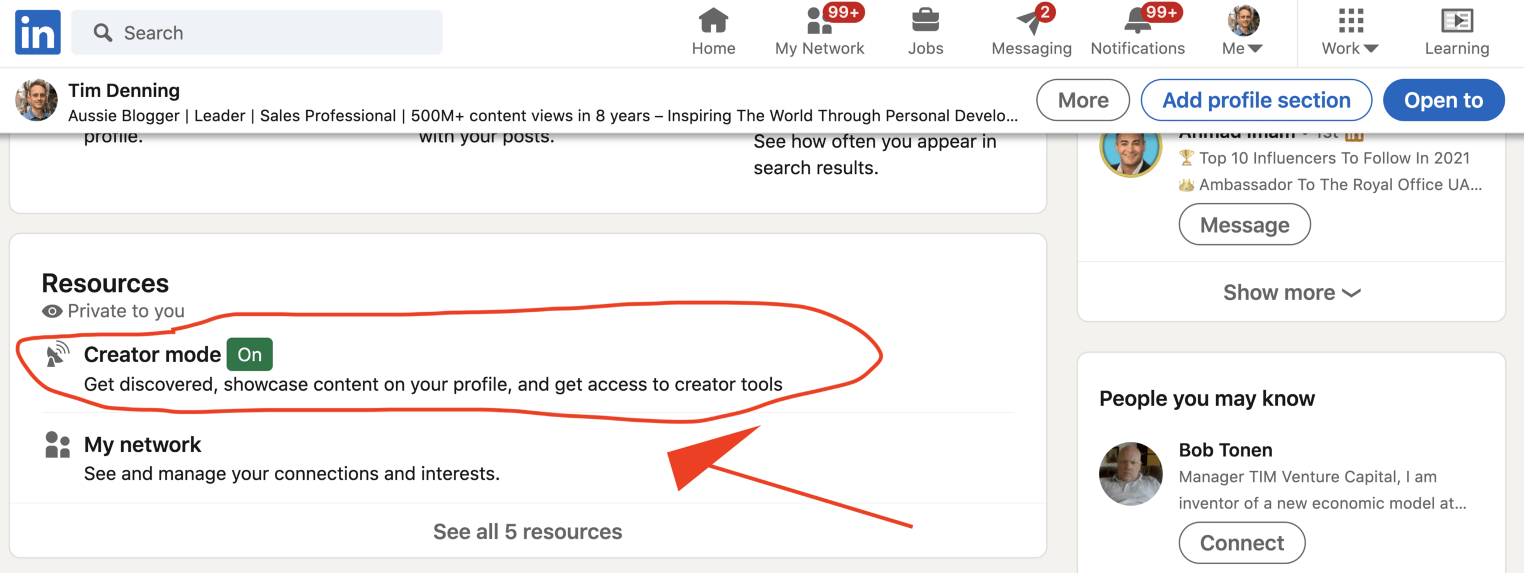Click the Add profile section button
This screenshot has height=573, width=1524.
(x=1256, y=101)
